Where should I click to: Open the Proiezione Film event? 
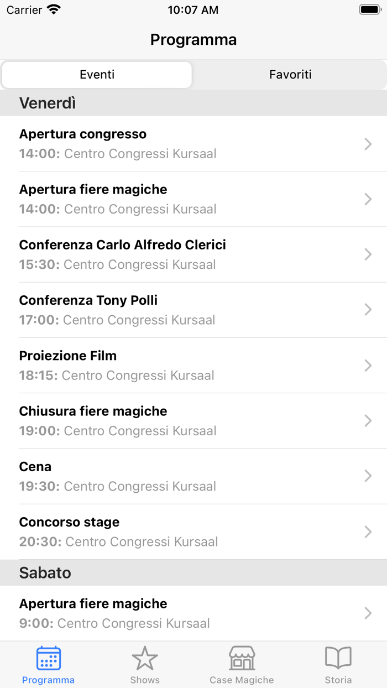click(x=193, y=365)
